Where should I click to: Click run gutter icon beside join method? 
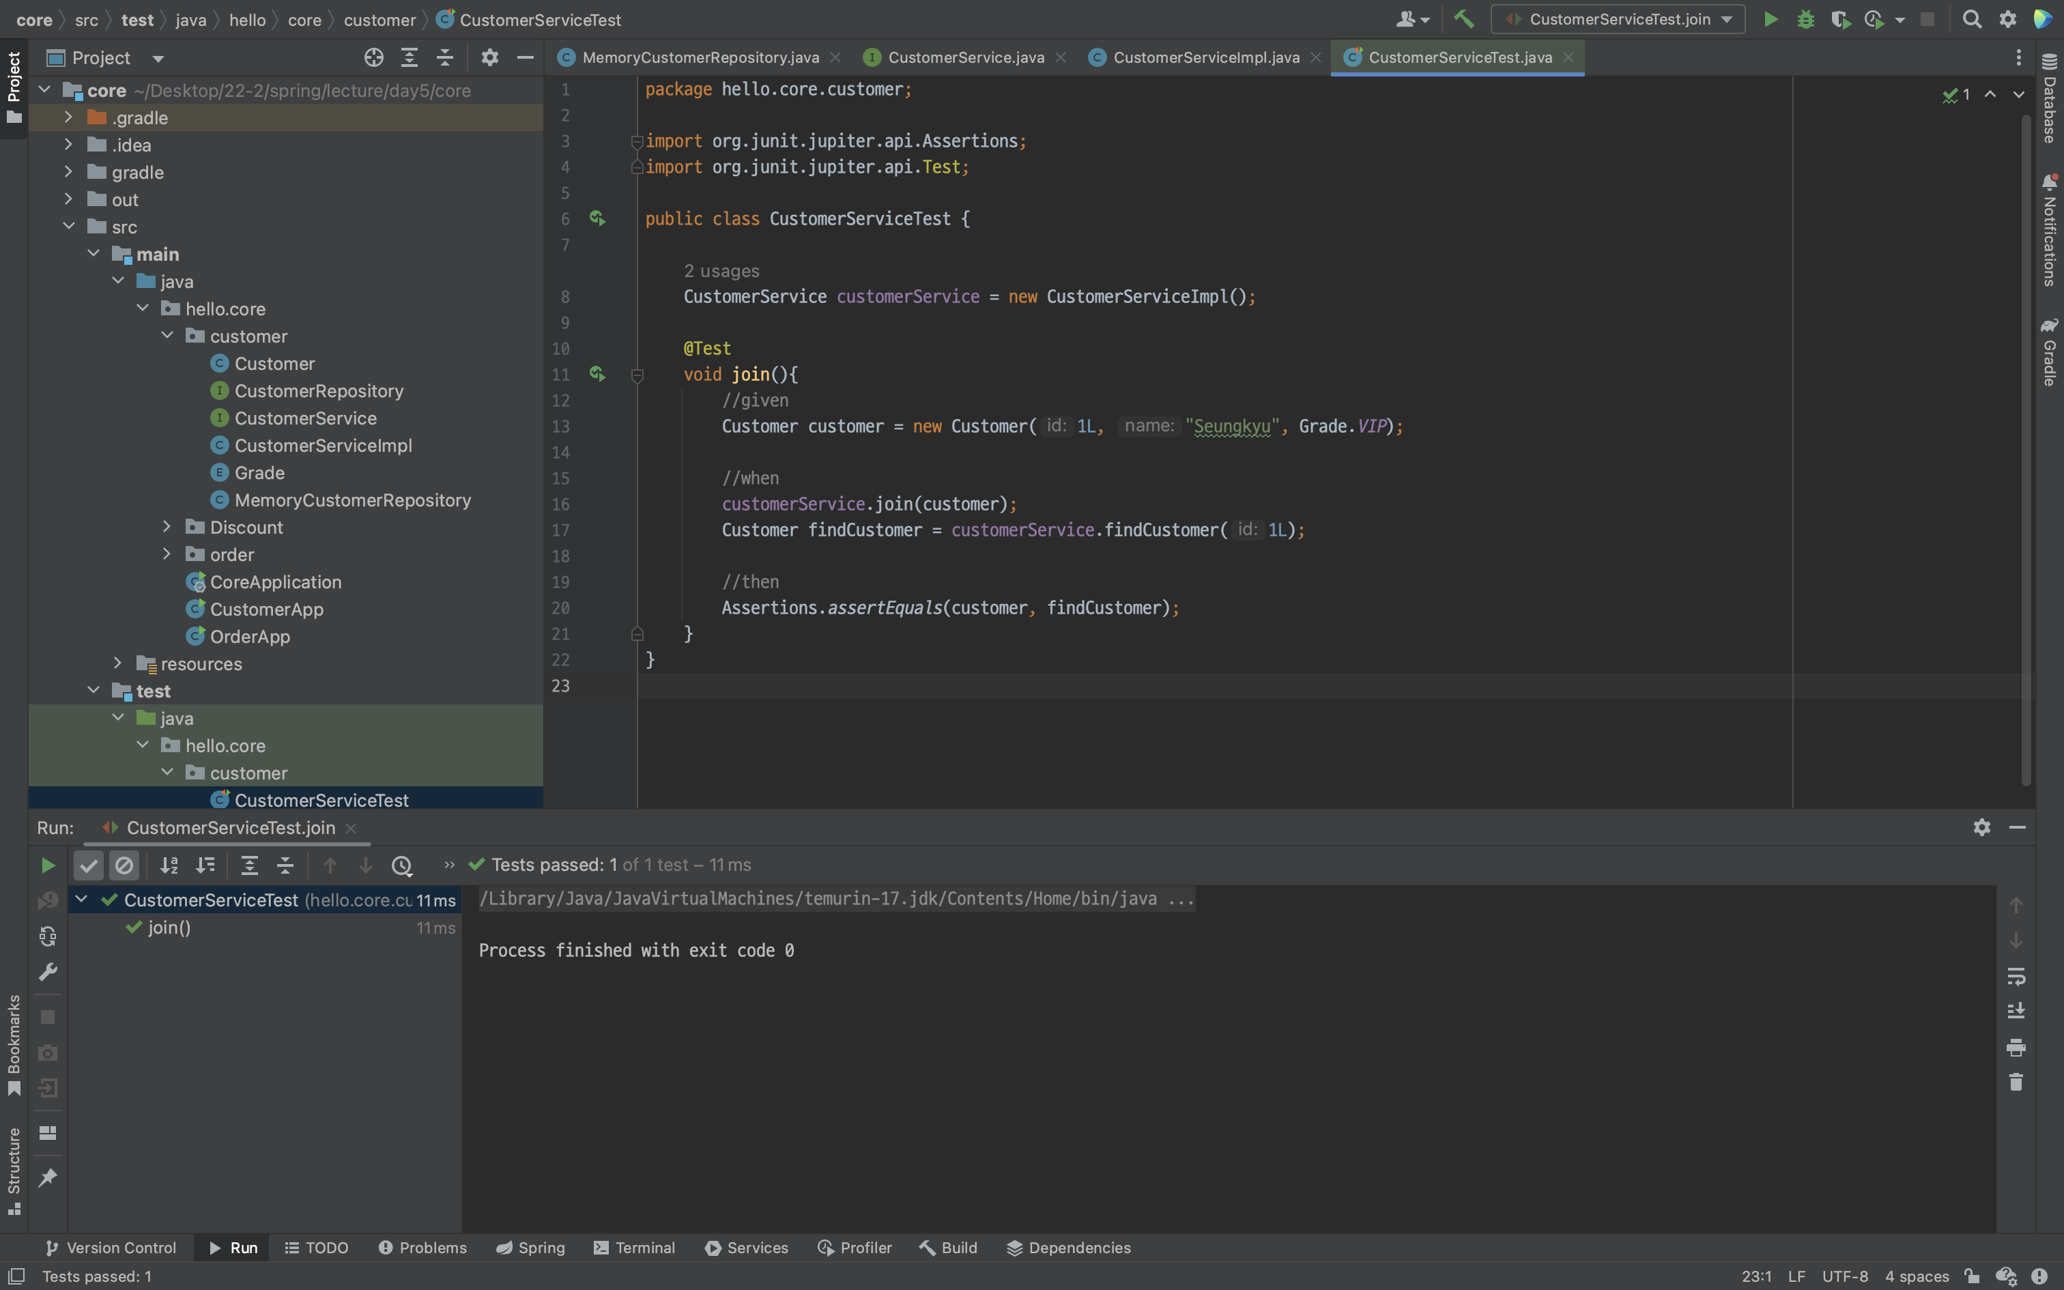[597, 374]
